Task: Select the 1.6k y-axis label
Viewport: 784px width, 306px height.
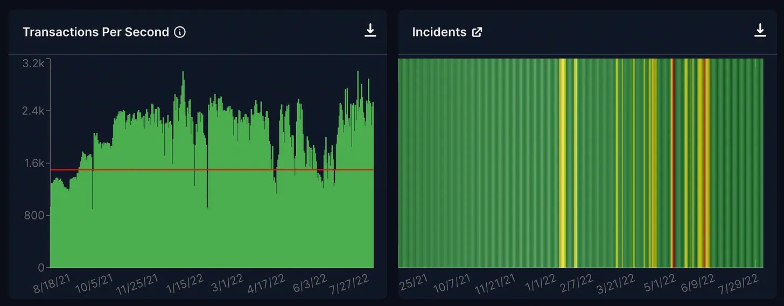Action: click(x=33, y=163)
